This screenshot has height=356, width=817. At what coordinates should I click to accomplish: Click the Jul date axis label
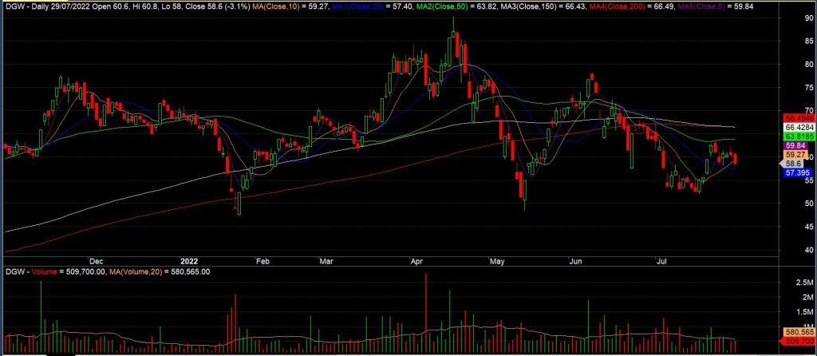pyautogui.click(x=663, y=260)
